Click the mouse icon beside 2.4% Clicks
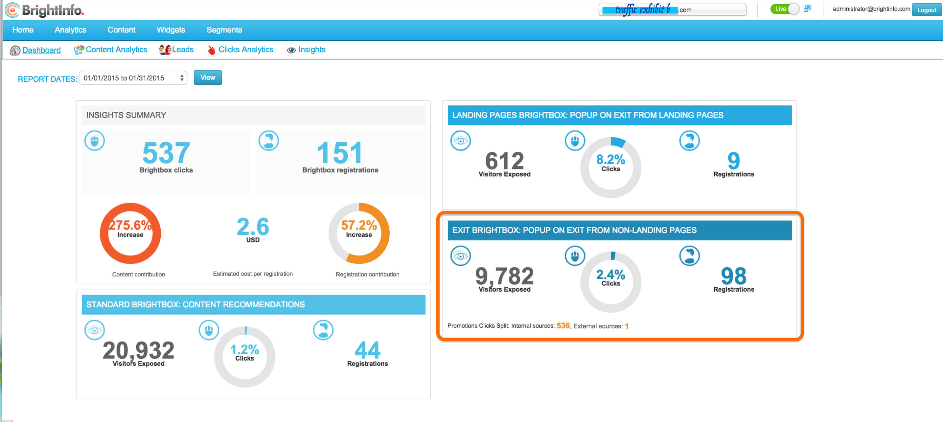The height and width of the screenshot is (422, 943). [x=575, y=256]
